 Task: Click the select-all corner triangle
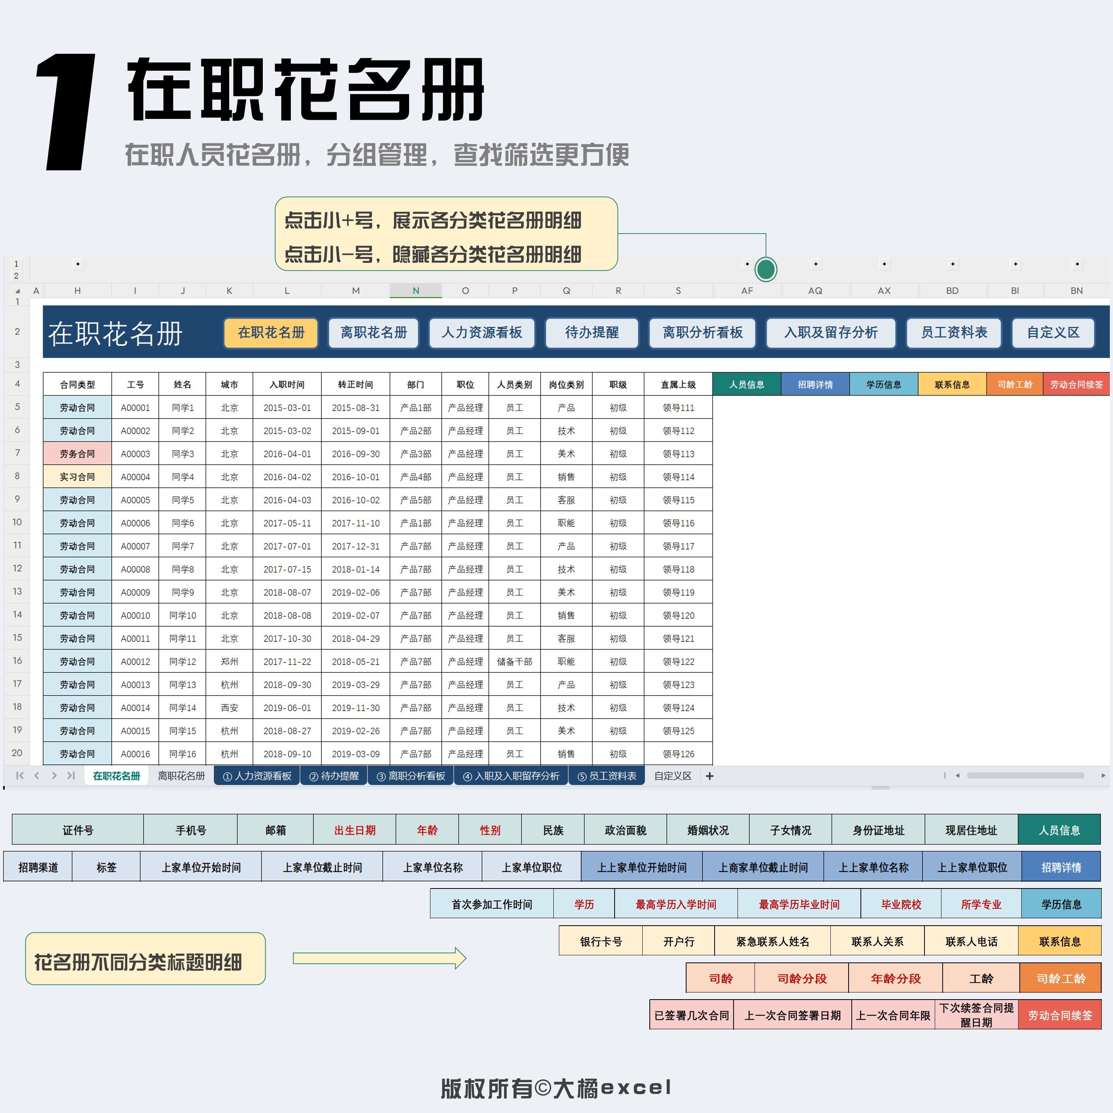[17, 291]
